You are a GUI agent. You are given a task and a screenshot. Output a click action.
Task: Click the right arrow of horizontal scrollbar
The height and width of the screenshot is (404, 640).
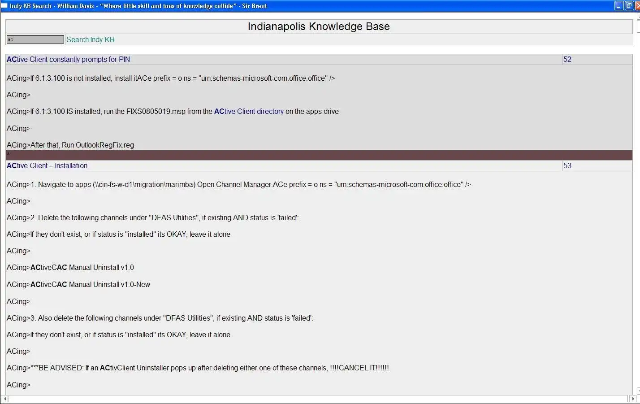[633, 399]
